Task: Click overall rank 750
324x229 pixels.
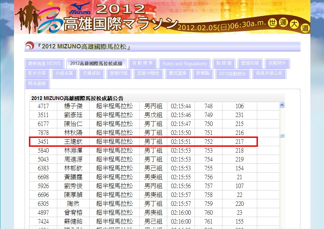Action: pyautogui.click(x=209, y=124)
